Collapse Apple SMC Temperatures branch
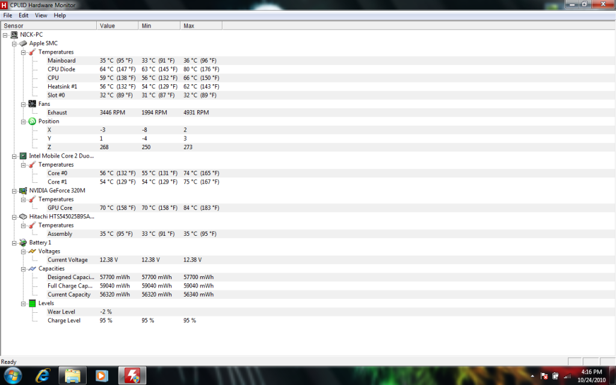Screen dimensions: 616x385 [x=23, y=52]
